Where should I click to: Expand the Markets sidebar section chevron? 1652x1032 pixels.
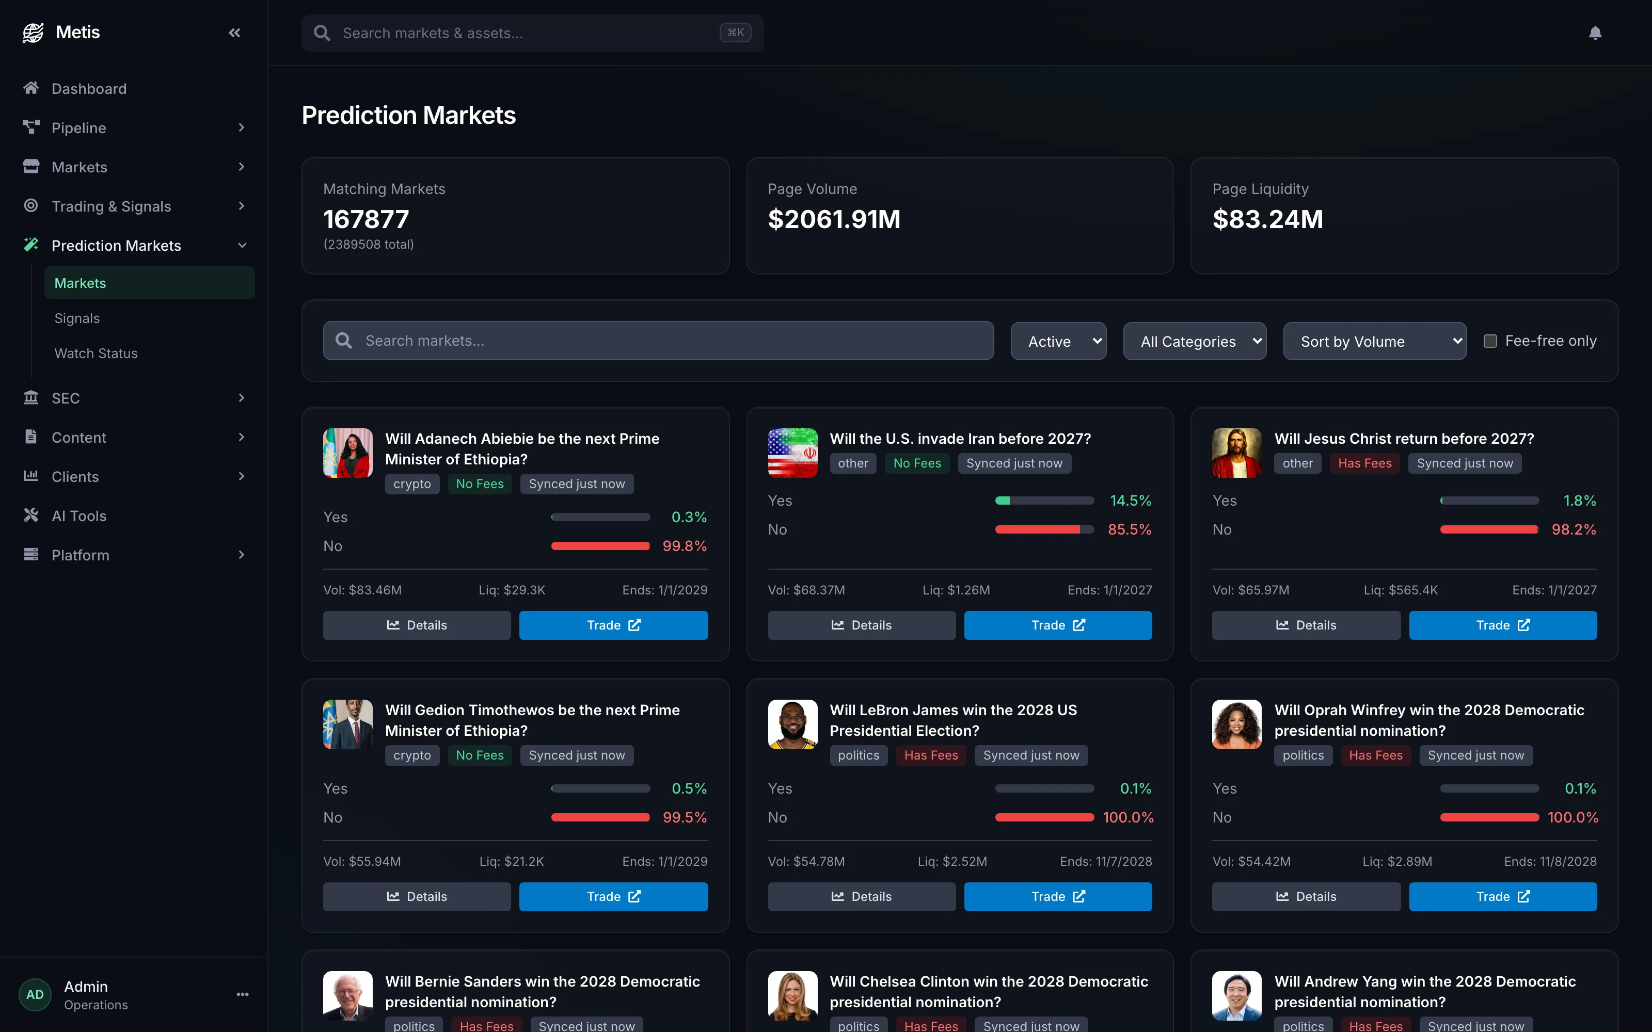[x=242, y=167]
